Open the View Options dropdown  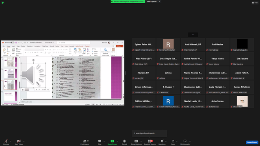[x=154, y=2]
